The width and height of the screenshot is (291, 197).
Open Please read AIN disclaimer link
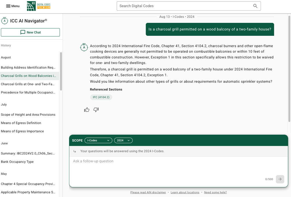[x=148, y=192]
